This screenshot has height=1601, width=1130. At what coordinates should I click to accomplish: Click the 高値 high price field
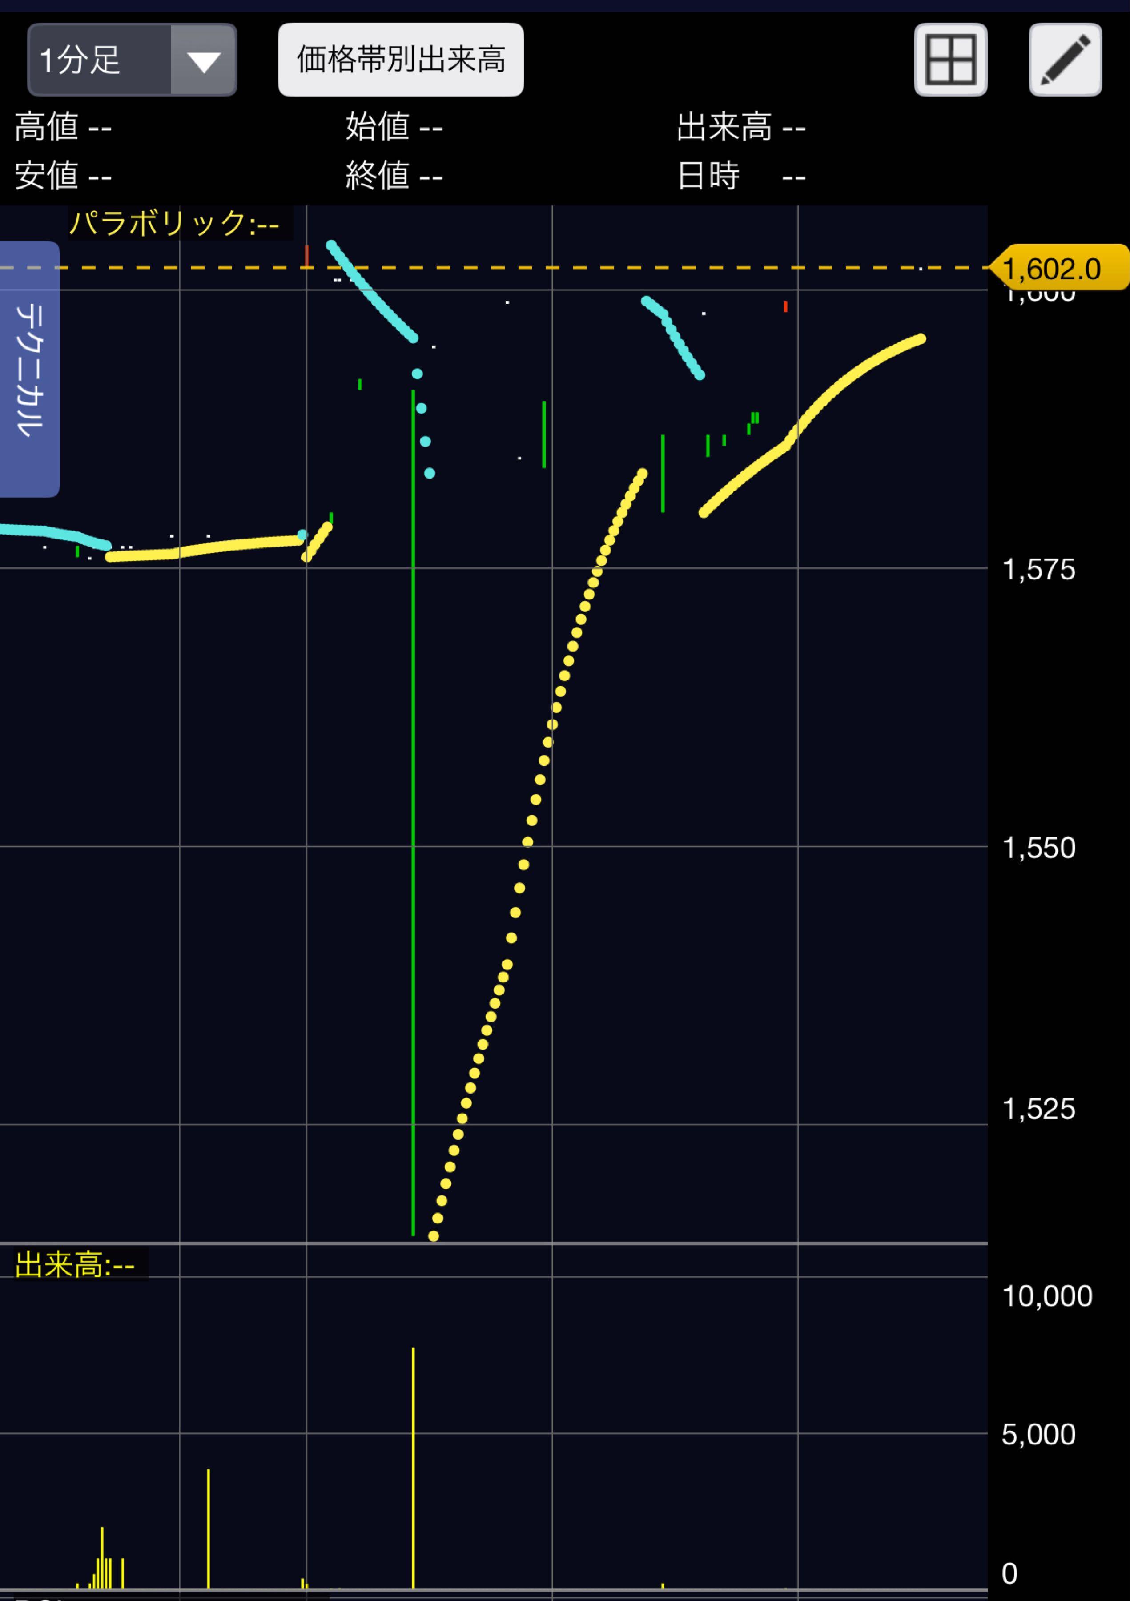coord(64,128)
